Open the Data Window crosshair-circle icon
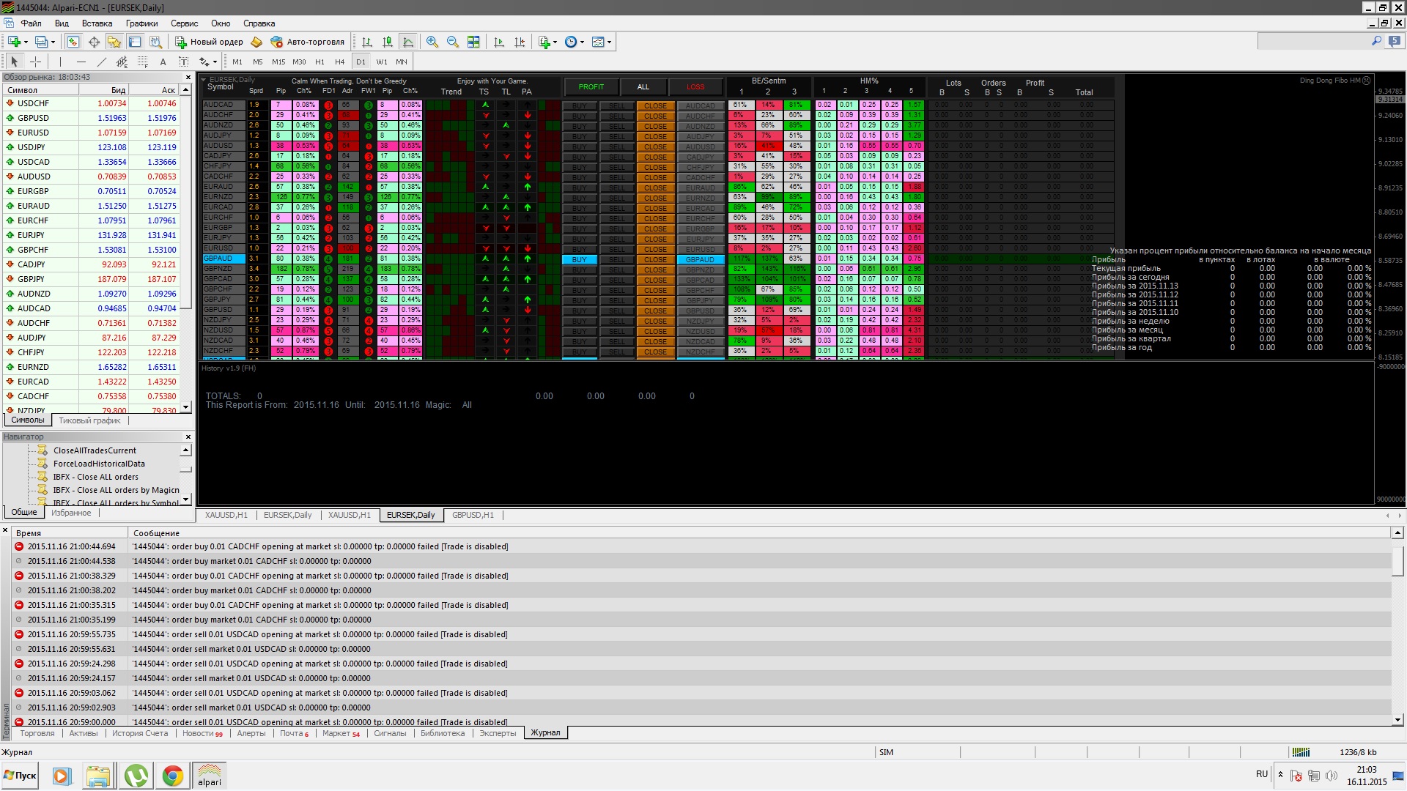Viewport: 1407px width, 791px height. coord(94,42)
